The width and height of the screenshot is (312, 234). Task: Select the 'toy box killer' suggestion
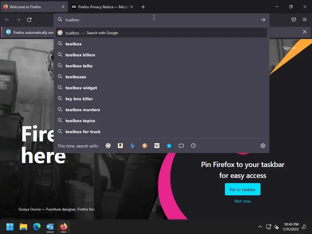161,99
